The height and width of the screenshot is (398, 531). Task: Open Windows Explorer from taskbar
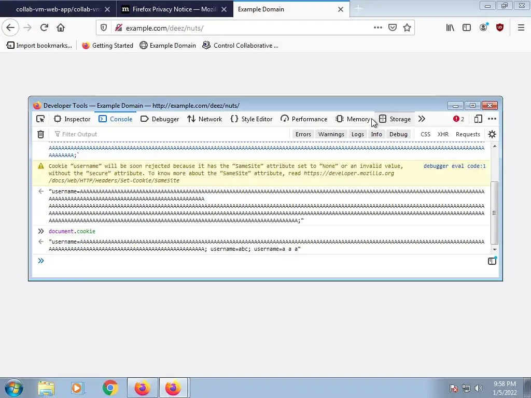click(x=46, y=388)
